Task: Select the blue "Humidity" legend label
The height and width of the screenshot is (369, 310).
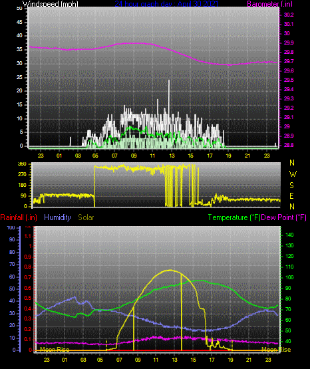Action: 57,217
